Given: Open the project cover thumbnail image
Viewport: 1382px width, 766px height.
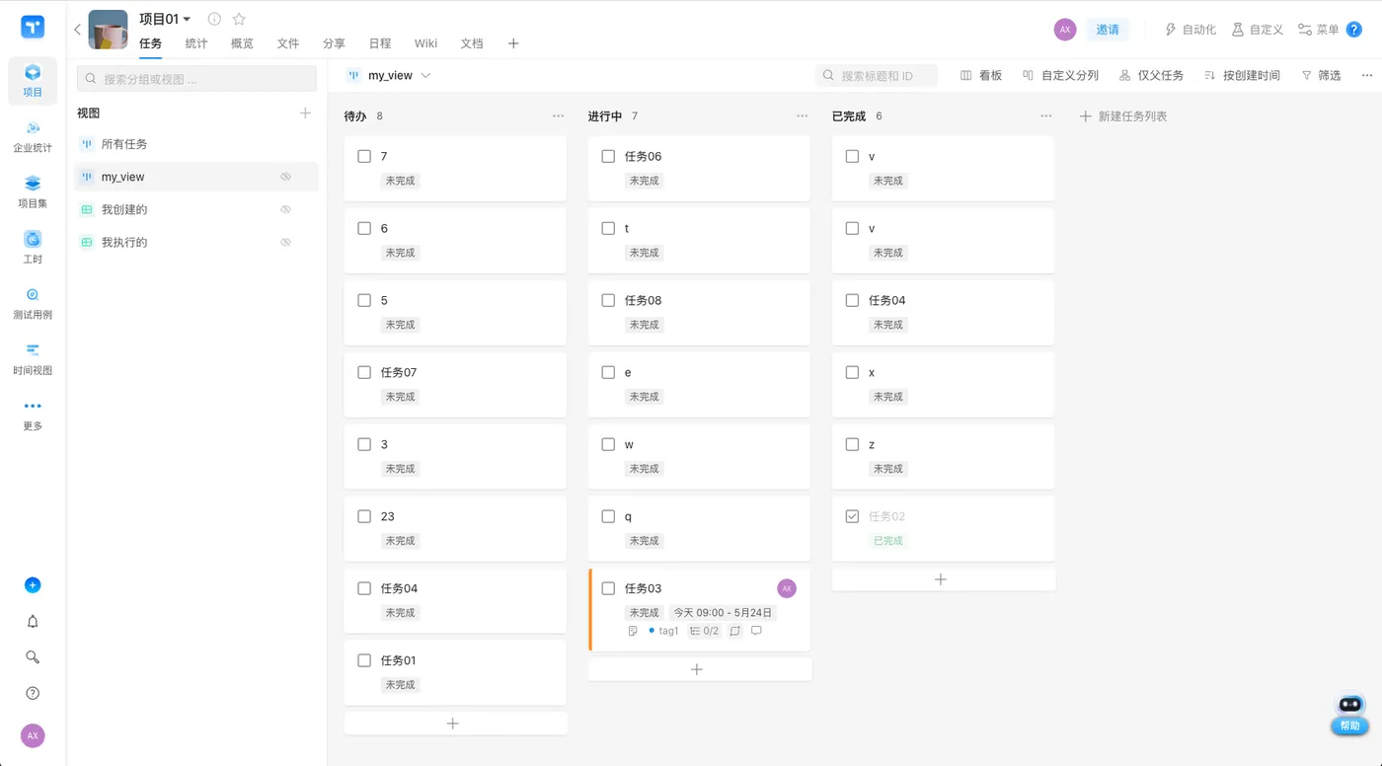Looking at the screenshot, I should (109, 30).
